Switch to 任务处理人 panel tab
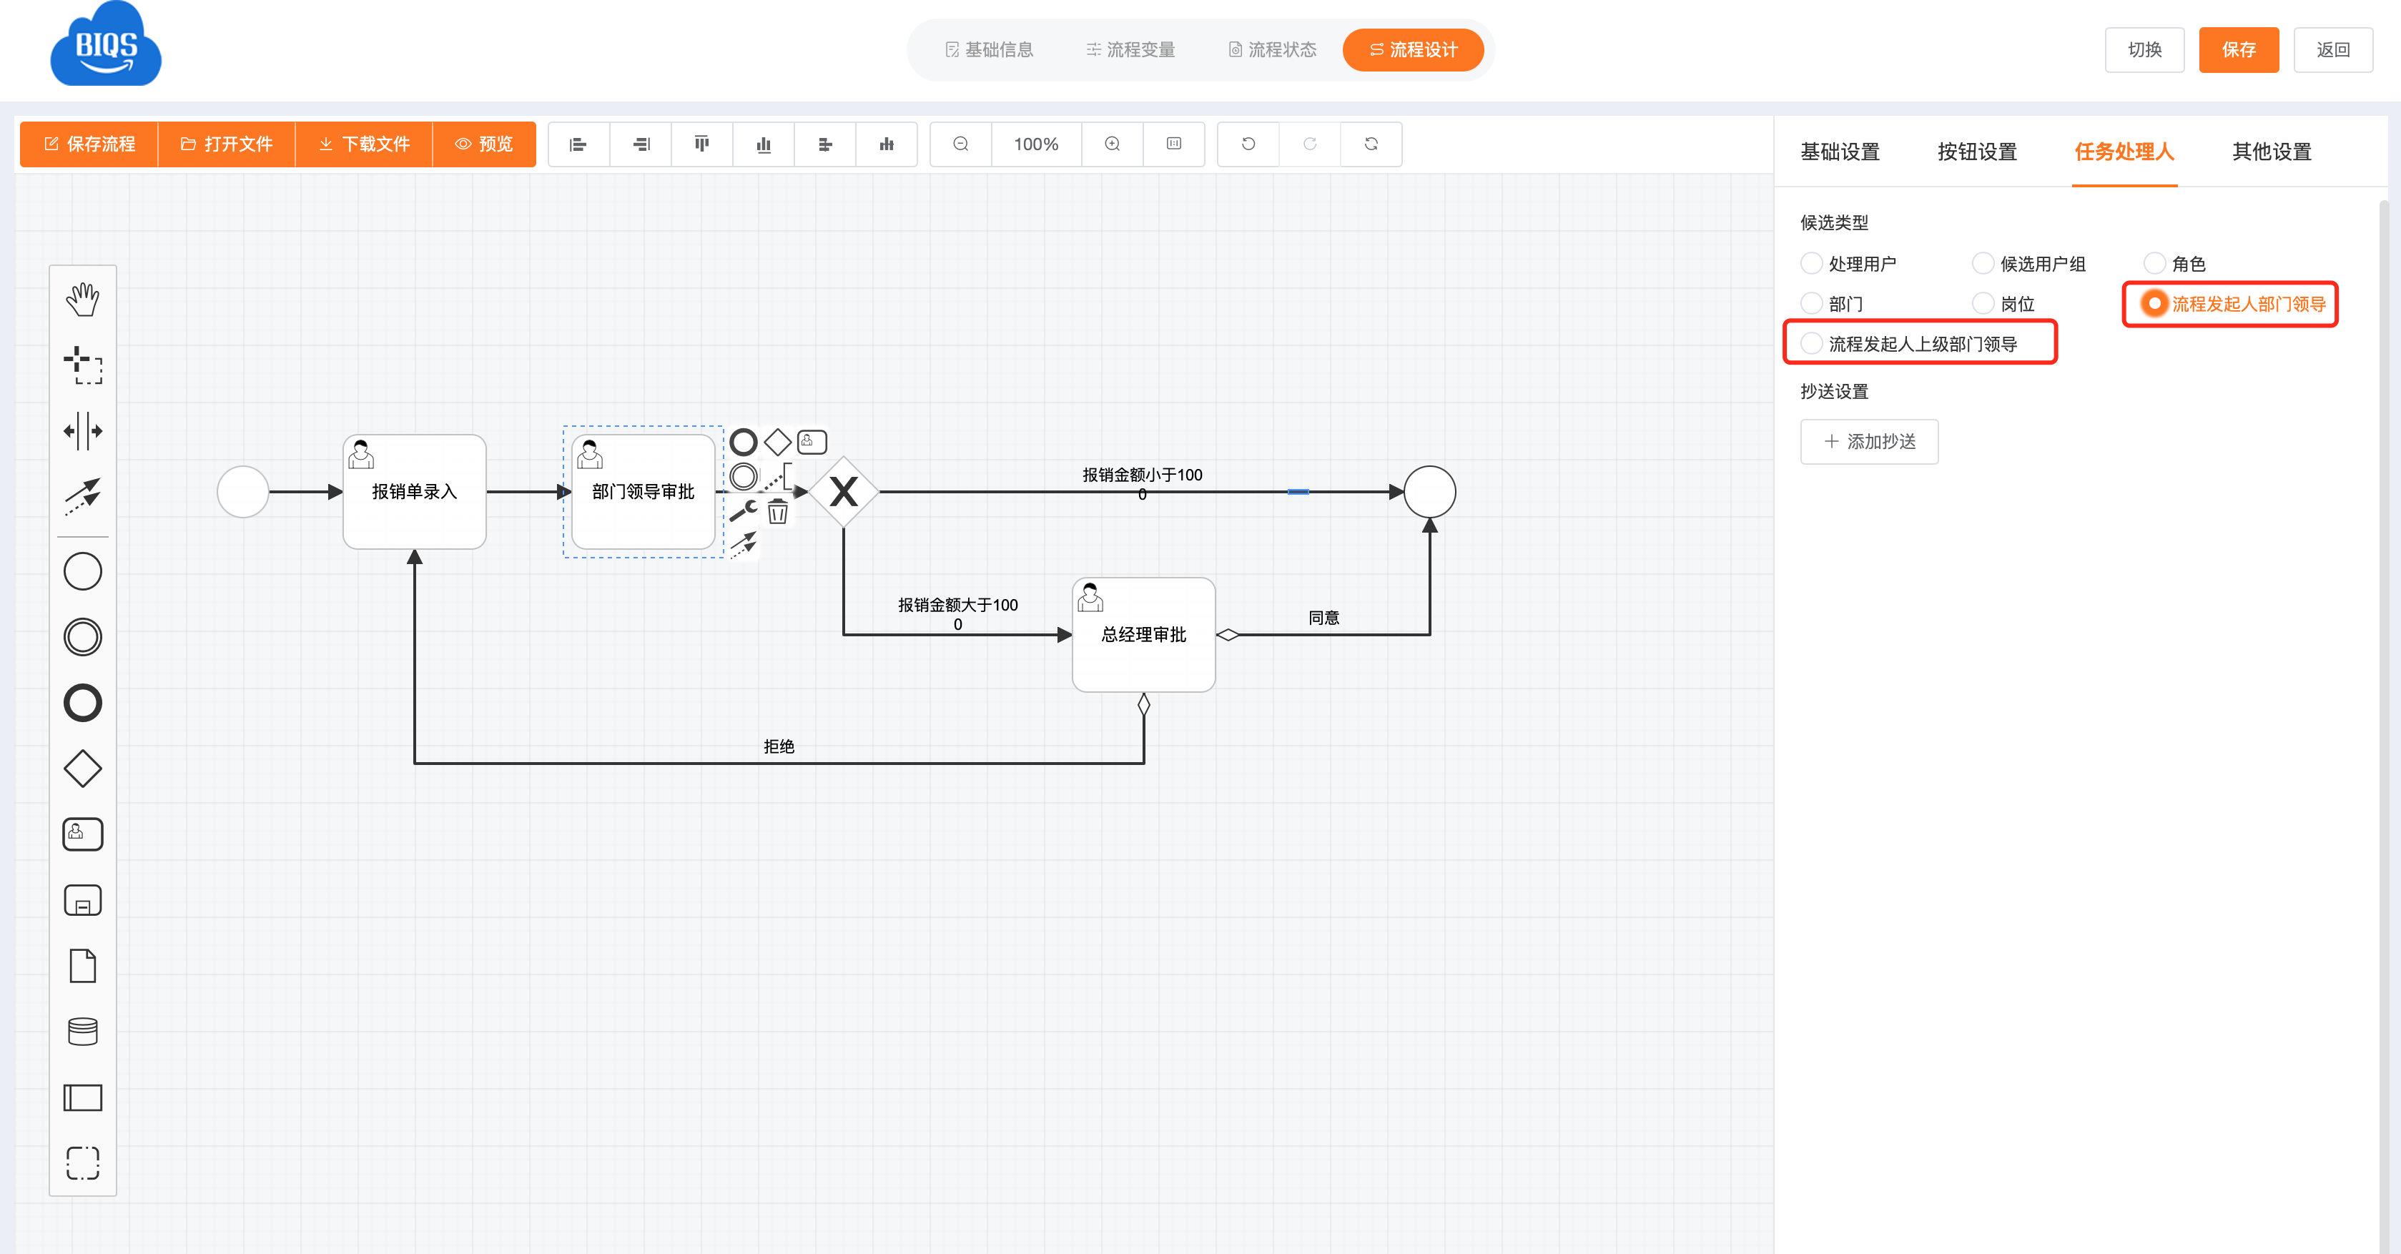Viewport: 2401px width, 1254px height. click(2124, 151)
